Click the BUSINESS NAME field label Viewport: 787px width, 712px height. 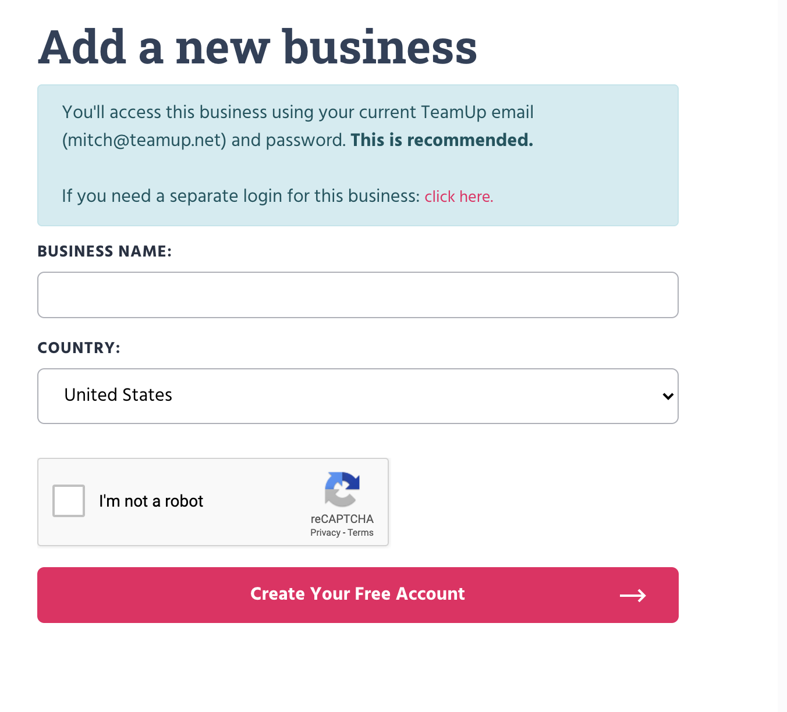[105, 251]
